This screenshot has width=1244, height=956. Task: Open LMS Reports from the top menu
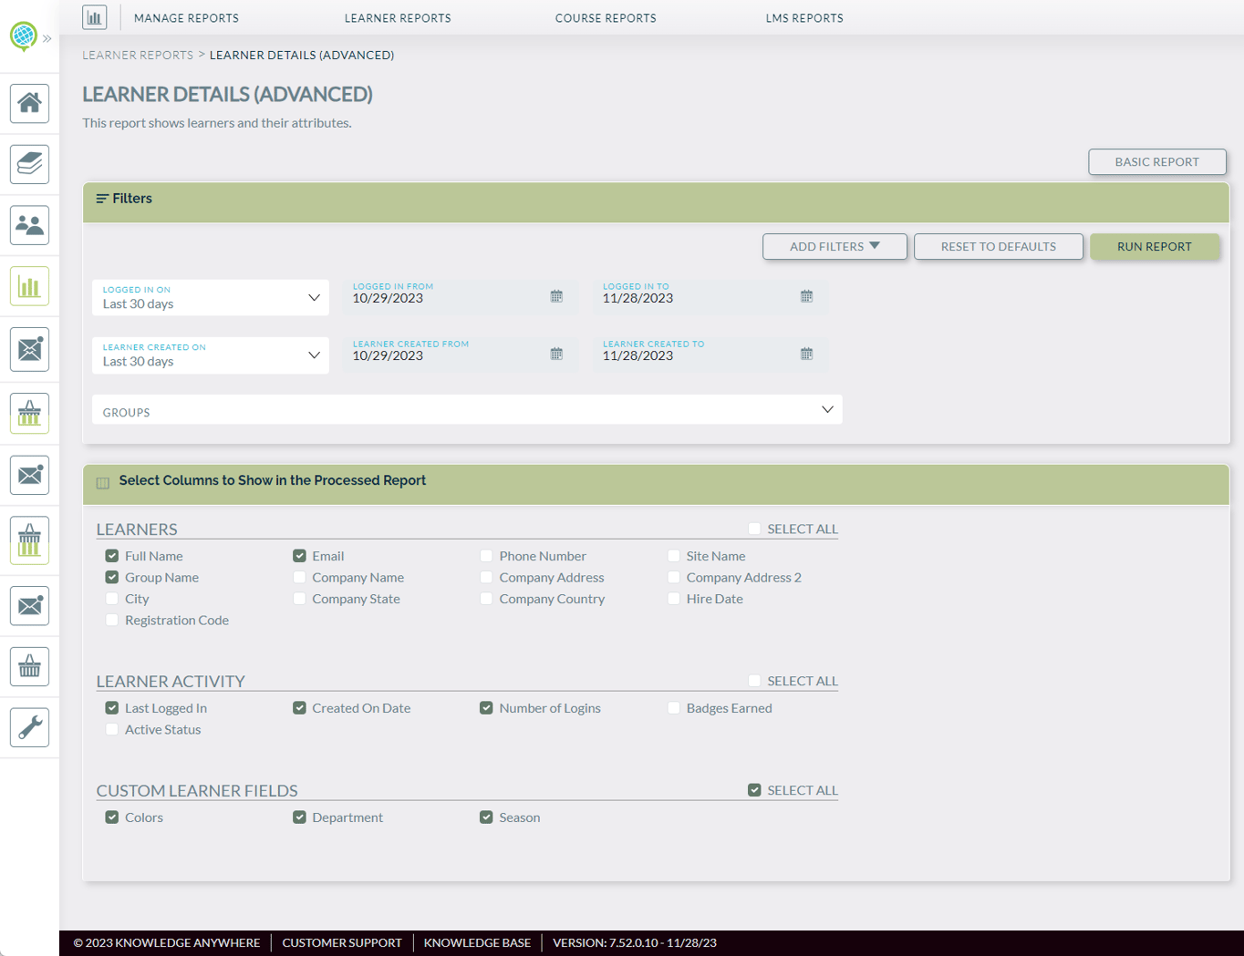(x=804, y=17)
